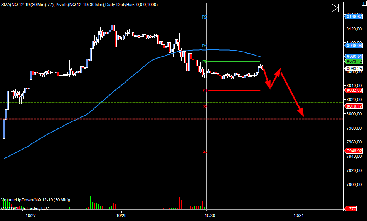367x221 pixels.
Task: Select the red 8010,17 S2 price marker
Action: pos(354,106)
